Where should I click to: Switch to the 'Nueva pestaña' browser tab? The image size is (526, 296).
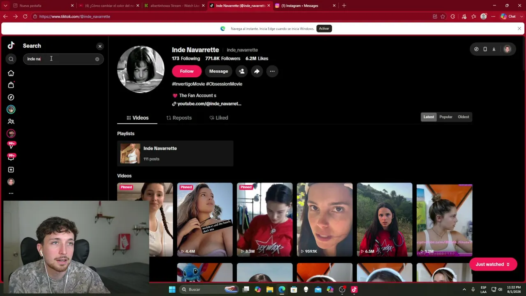coord(44,6)
